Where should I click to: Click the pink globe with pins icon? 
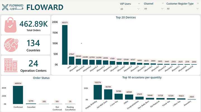(11, 45)
